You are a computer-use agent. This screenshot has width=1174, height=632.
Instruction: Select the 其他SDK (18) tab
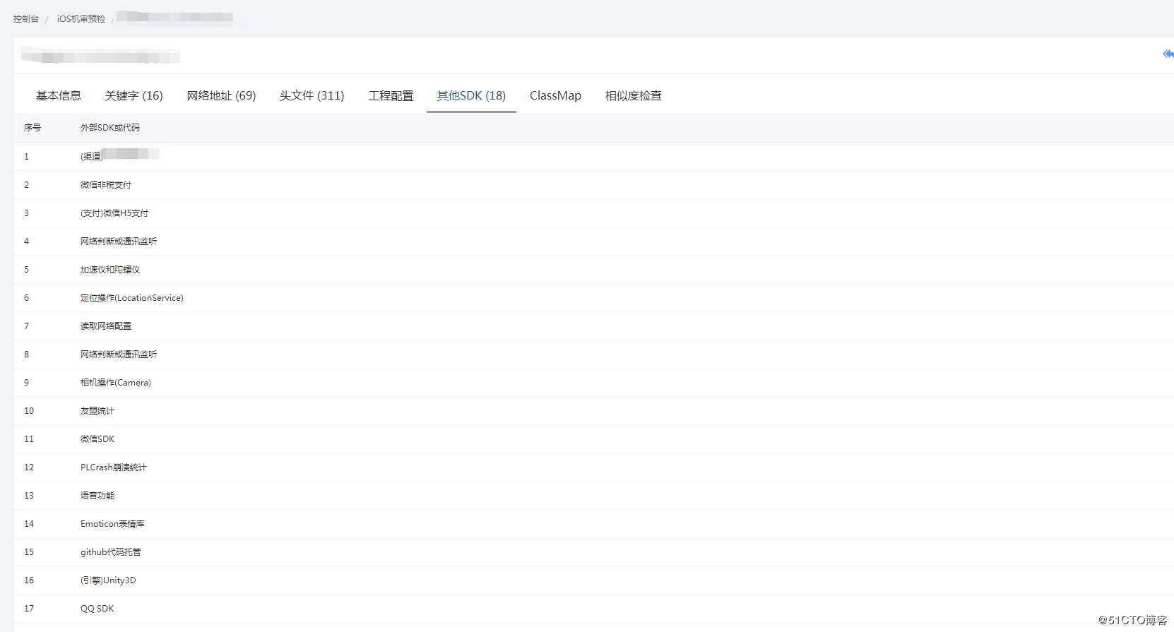coord(471,95)
